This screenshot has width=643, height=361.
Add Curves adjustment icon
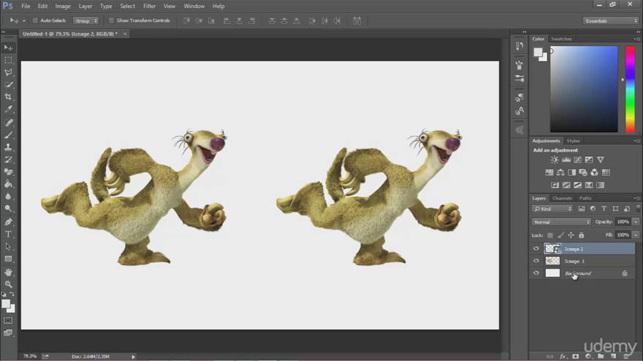pos(577,160)
